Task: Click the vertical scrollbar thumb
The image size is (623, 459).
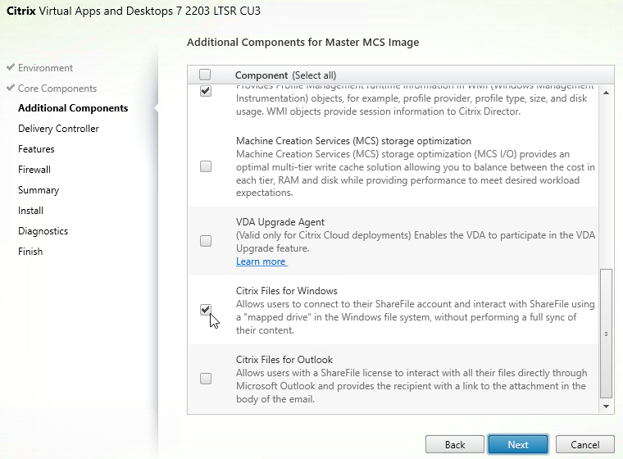Action: tap(606, 334)
